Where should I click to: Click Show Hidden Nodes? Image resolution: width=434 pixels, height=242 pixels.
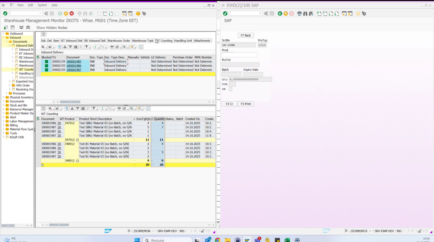(52, 28)
